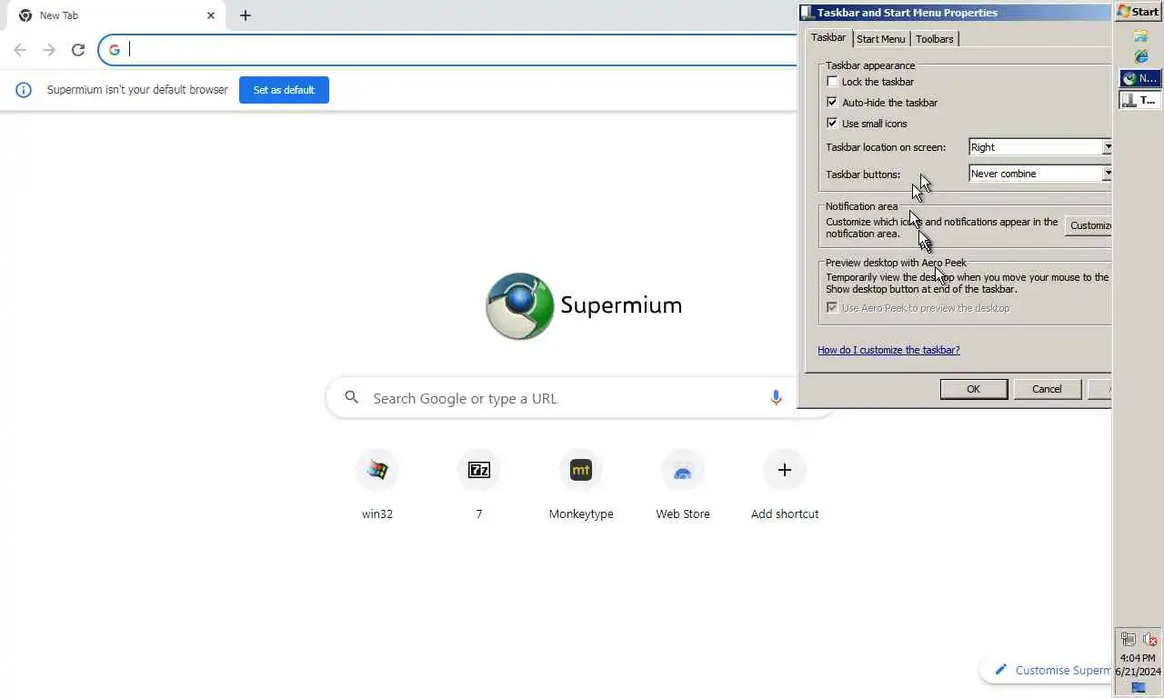The image size is (1164, 698).
Task: Open the Monkeytype shortcut
Action: click(581, 470)
